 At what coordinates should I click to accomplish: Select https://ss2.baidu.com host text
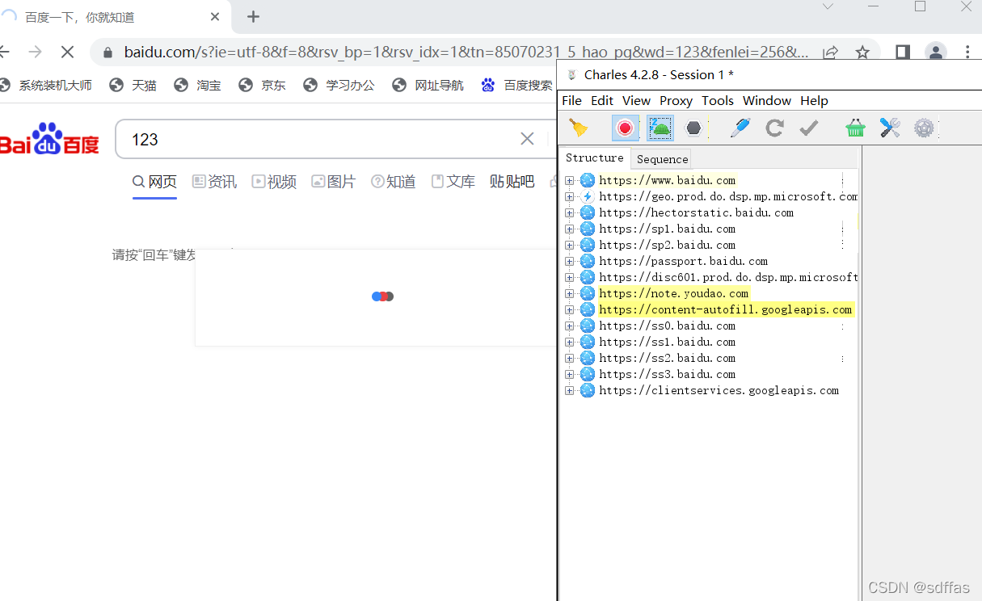668,358
